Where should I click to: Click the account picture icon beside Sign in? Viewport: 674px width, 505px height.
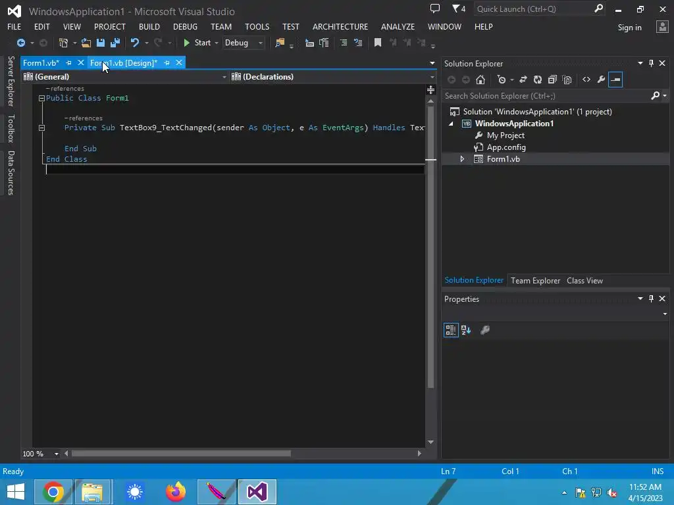pyautogui.click(x=662, y=27)
